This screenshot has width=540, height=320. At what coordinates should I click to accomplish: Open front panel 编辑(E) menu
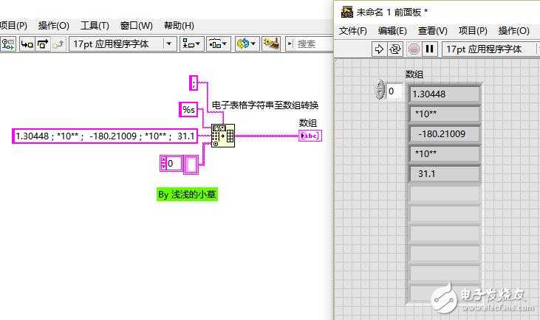pyautogui.click(x=392, y=31)
